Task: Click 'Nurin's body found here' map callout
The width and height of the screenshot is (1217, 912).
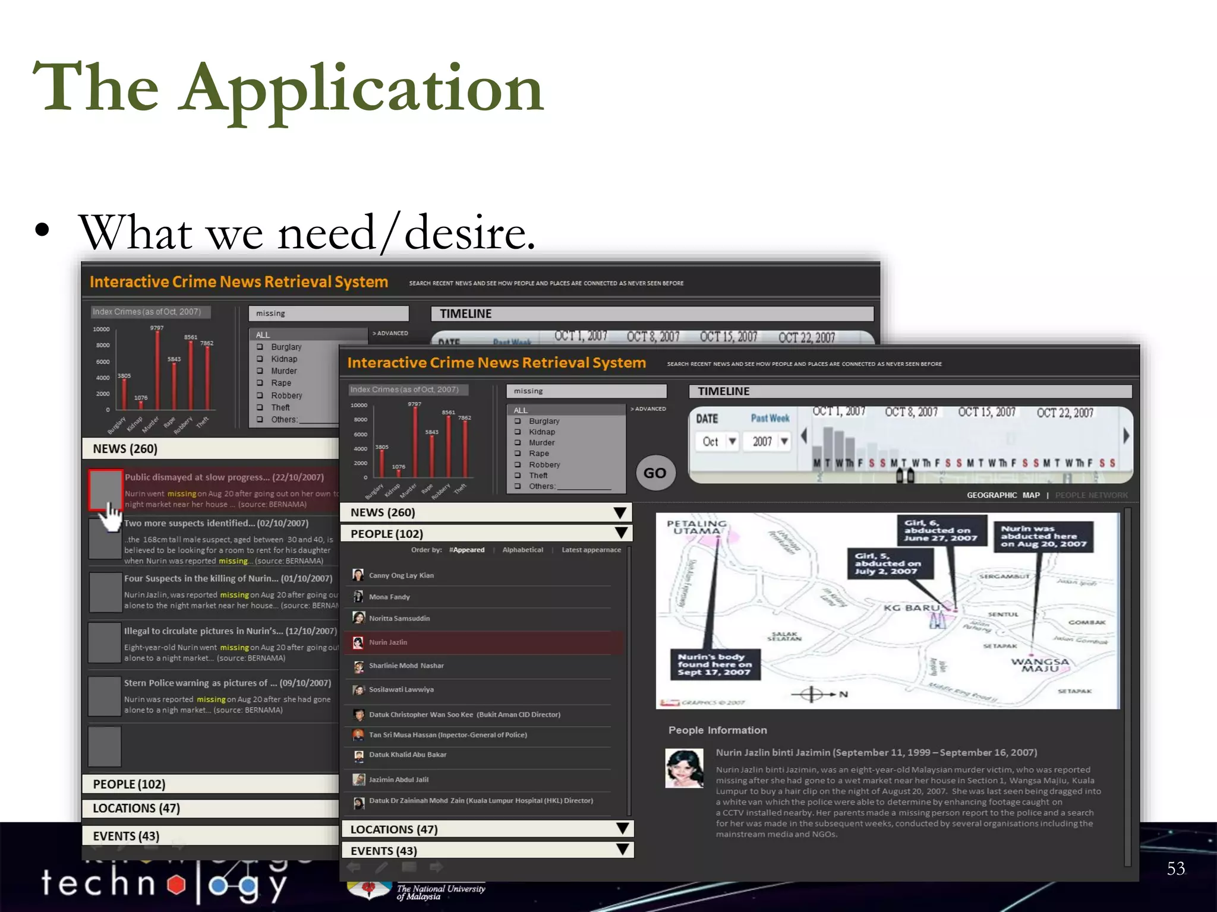Action: tap(714, 664)
